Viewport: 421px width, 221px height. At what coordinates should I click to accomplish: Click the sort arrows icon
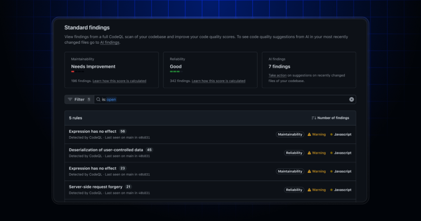313,118
